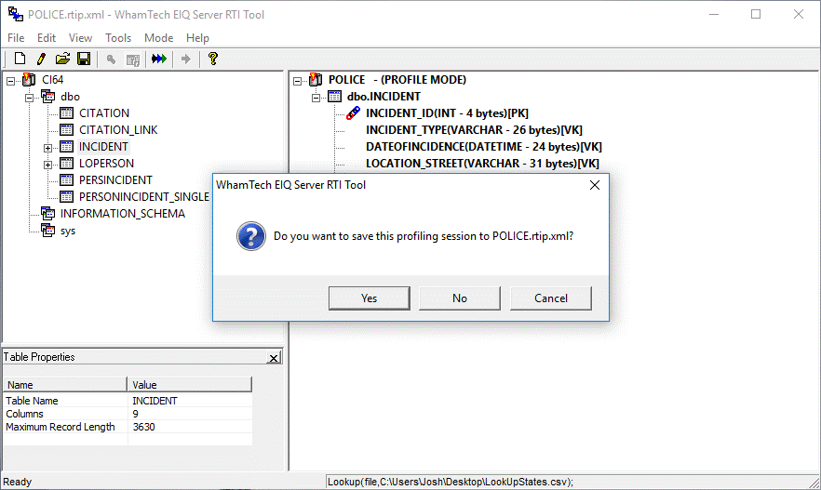Click the POLICE profile database icon

tap(316, 79)
